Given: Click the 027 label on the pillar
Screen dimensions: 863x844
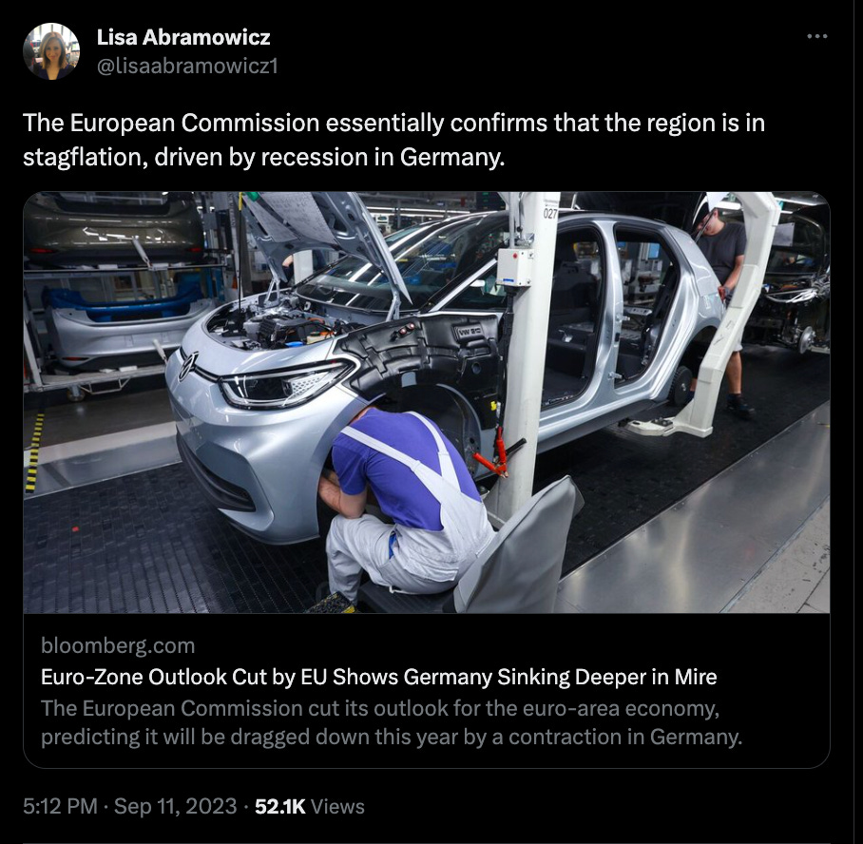Looking at the screenshot, I should pos(550,213).
